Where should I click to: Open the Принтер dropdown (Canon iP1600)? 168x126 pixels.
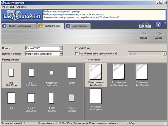[x=44, y=48]
